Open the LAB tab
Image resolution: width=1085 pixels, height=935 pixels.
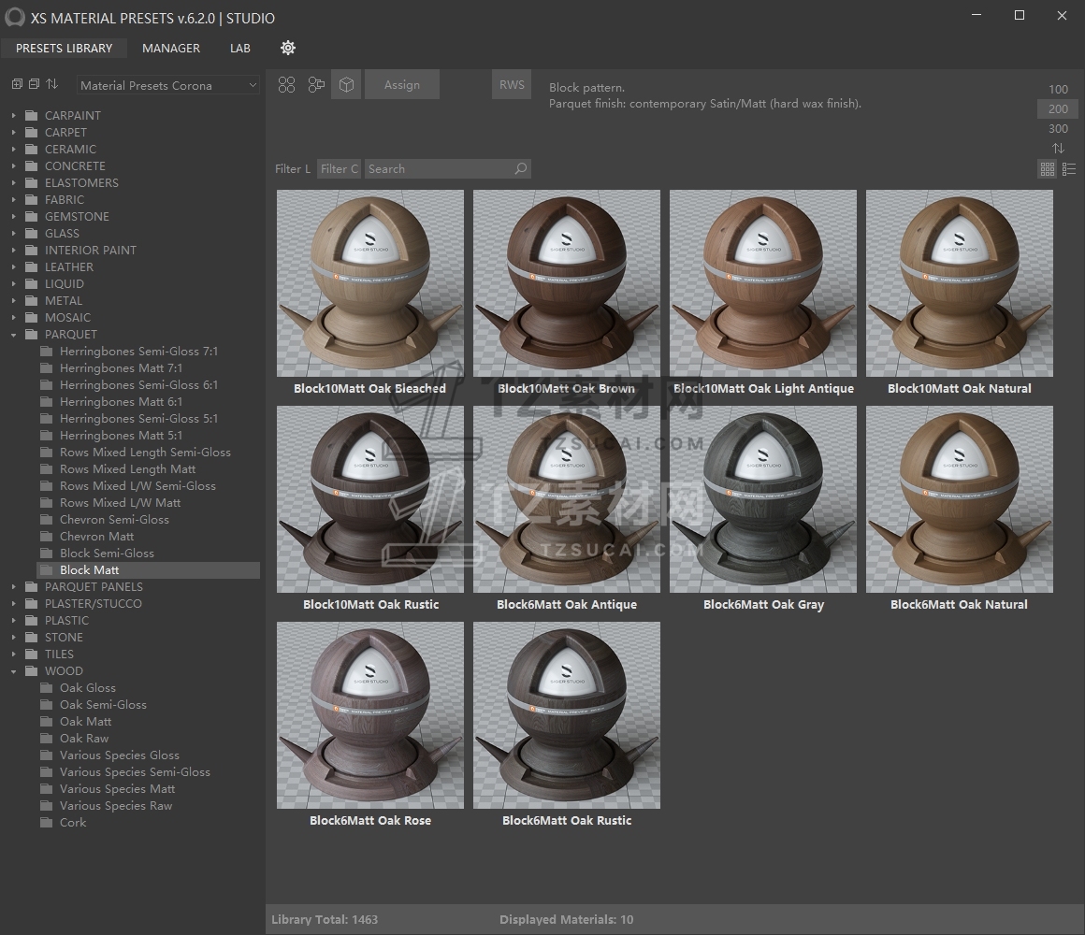pyautogui.click(x=240, y=48)
